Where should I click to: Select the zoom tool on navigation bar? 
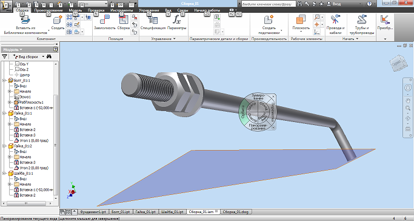408,108
